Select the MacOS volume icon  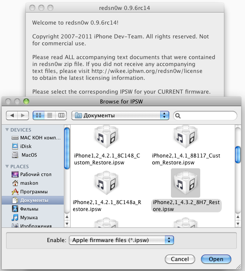(x=15, y=155)
